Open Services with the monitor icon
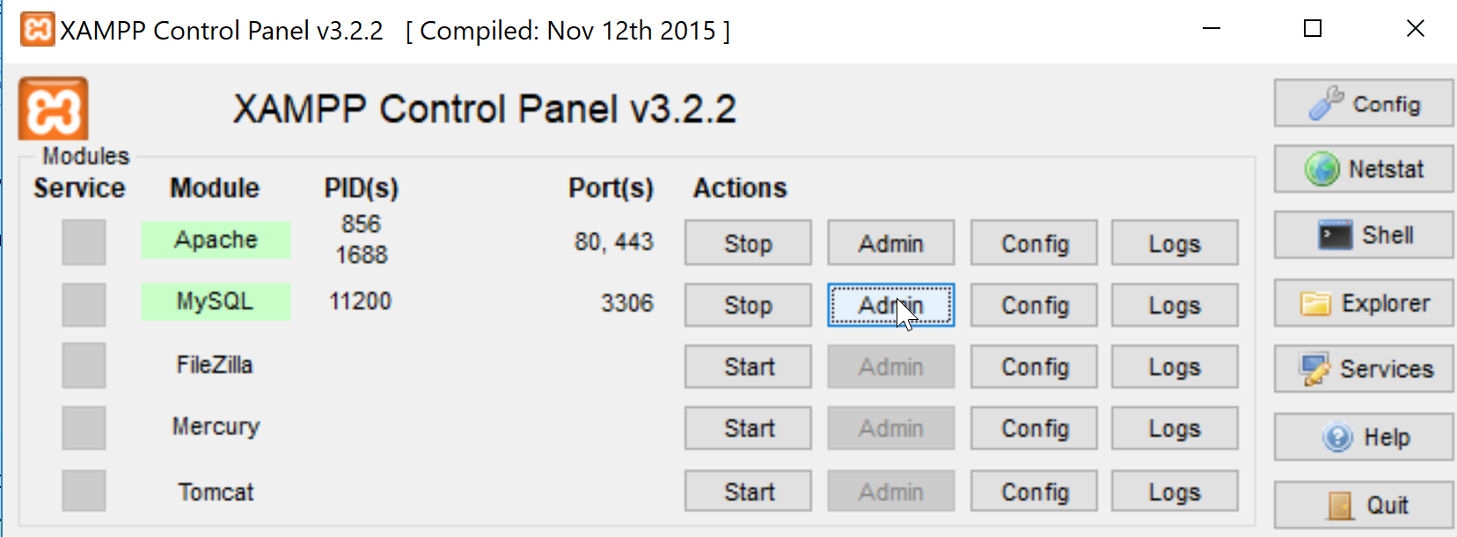This screenshot has width=1457, height=537. pos(1364,369)
